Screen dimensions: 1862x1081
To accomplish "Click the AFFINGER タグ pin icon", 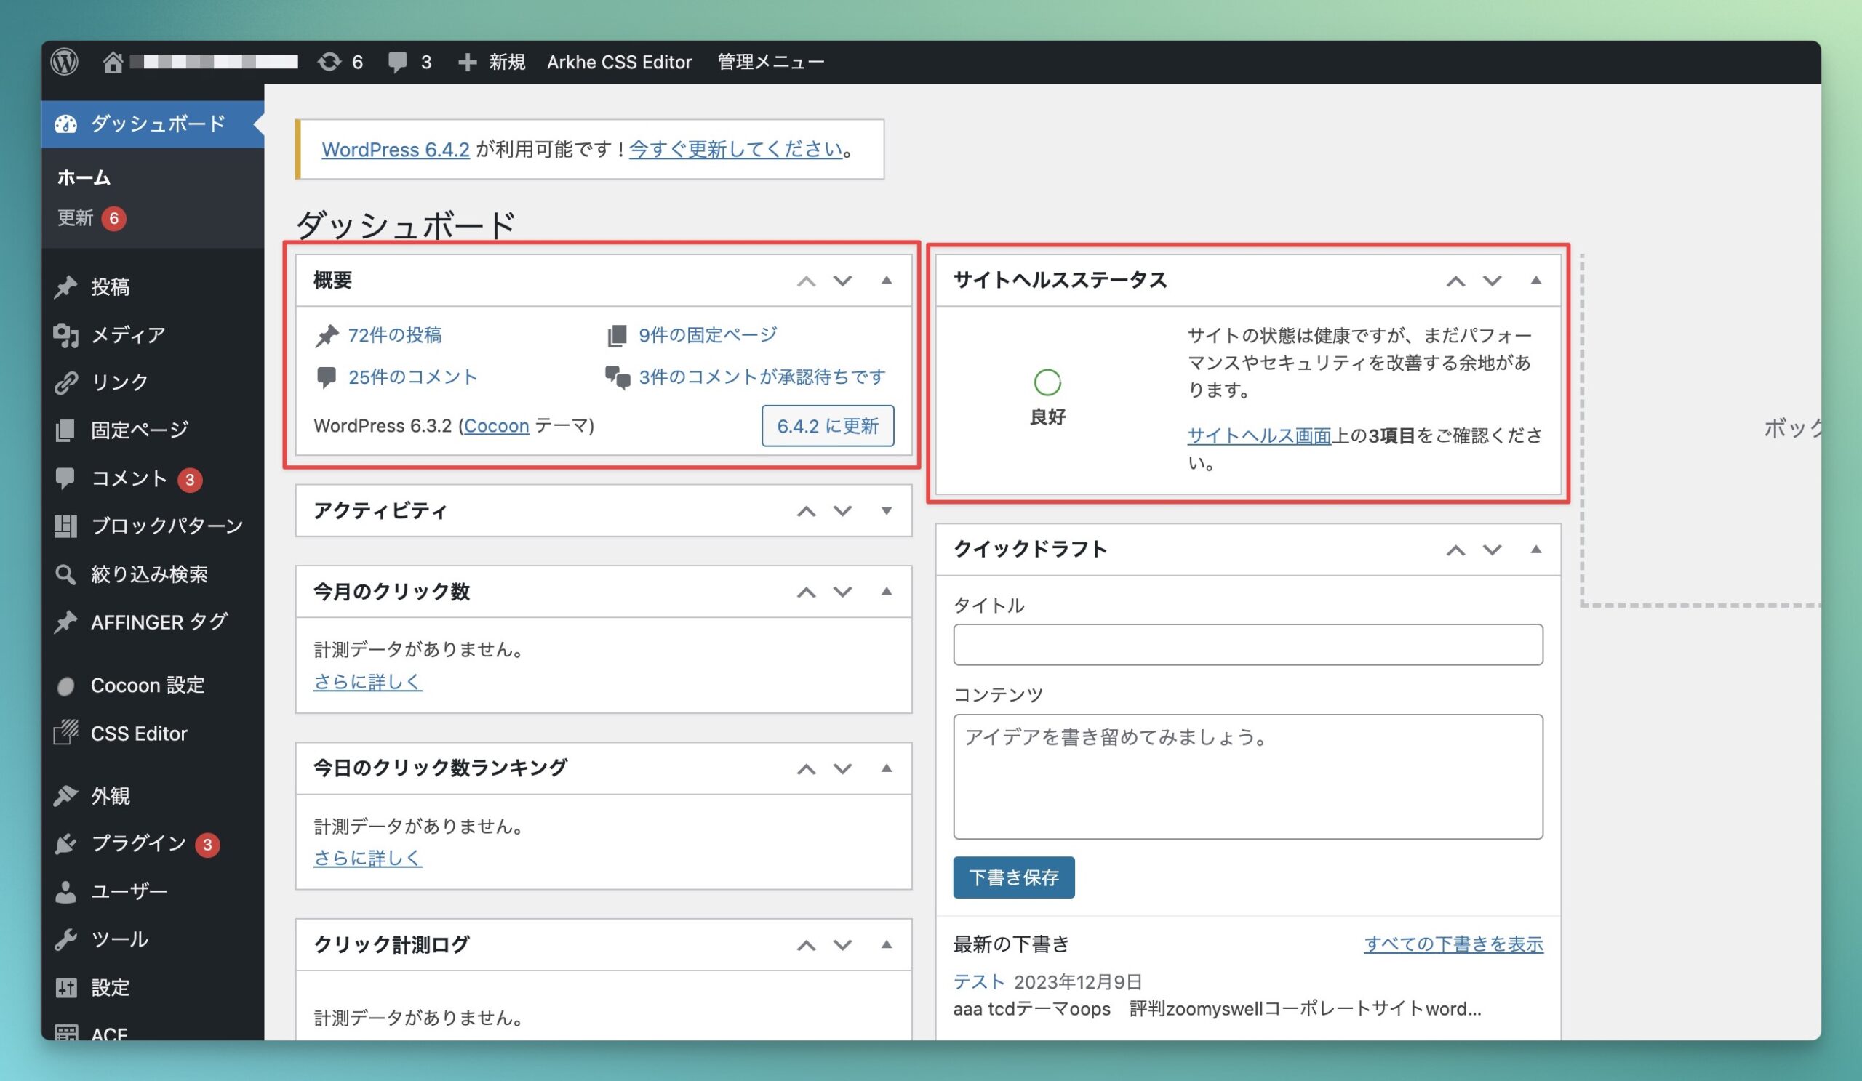I will tap(65, 622).
